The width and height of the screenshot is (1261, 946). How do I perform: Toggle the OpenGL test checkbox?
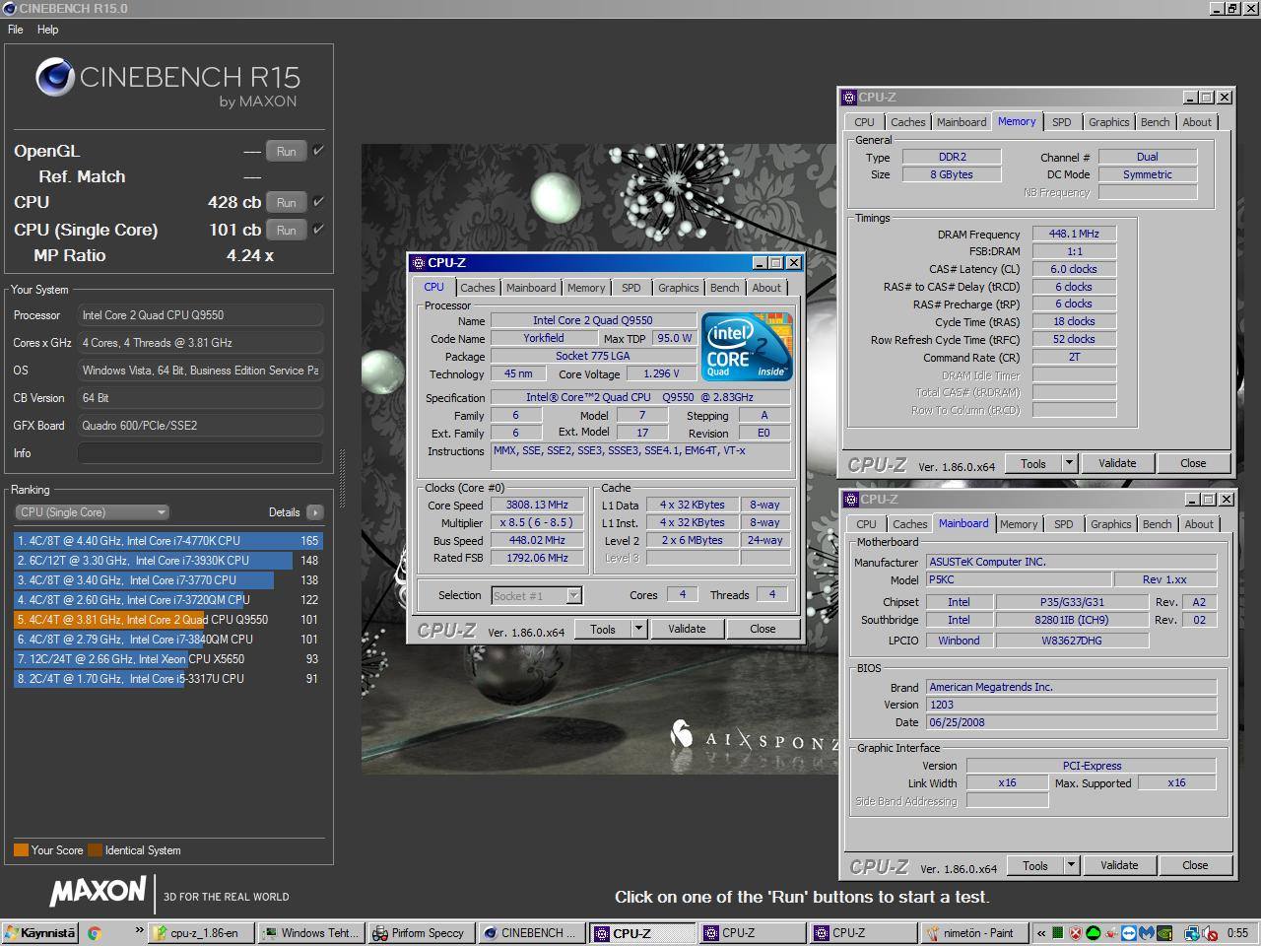tap(318, 151)
